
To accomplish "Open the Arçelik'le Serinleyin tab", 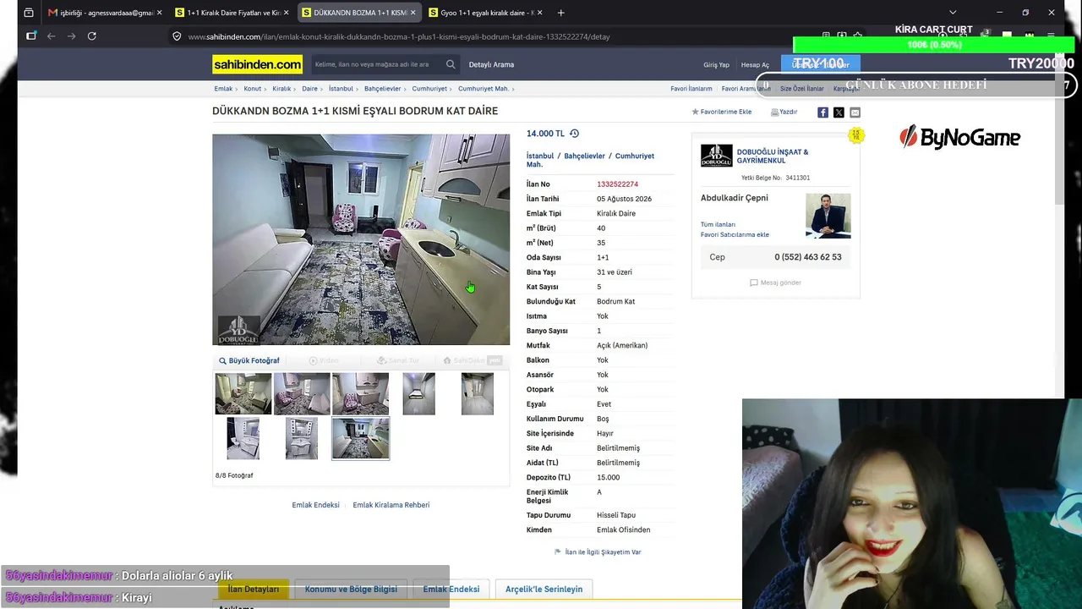I will (544, 589).
